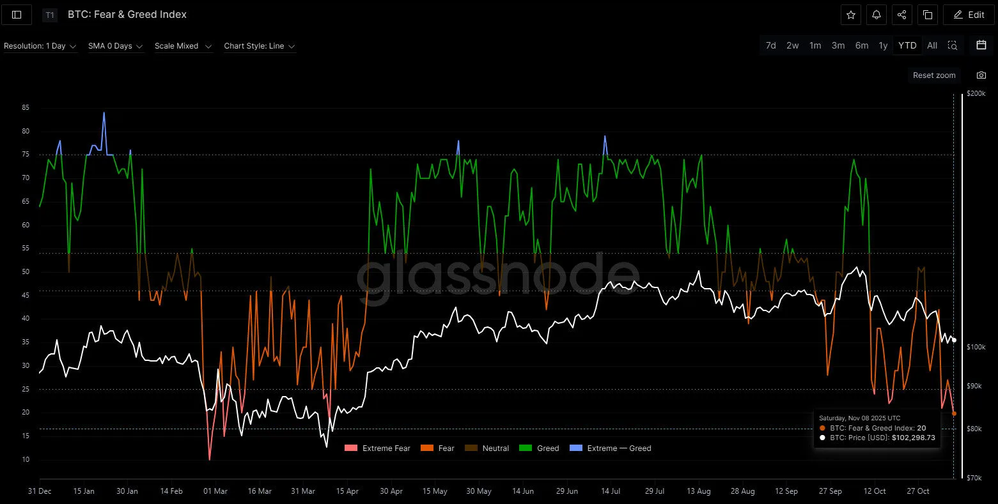Activate the zoom selection magnifier icon
Screen dimensions: 998x504
(953, 45)
